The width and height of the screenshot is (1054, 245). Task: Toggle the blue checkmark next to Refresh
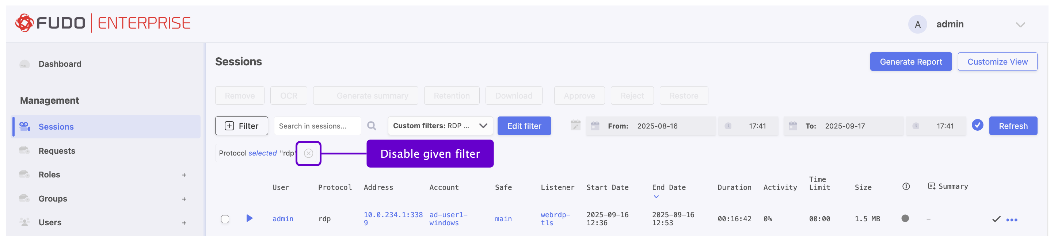tap(978, 125)
